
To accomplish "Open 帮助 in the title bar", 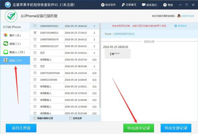I will tap(168, 5).
